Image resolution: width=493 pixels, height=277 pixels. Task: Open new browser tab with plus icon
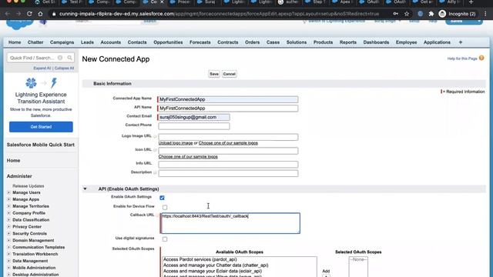coord(471,2)
